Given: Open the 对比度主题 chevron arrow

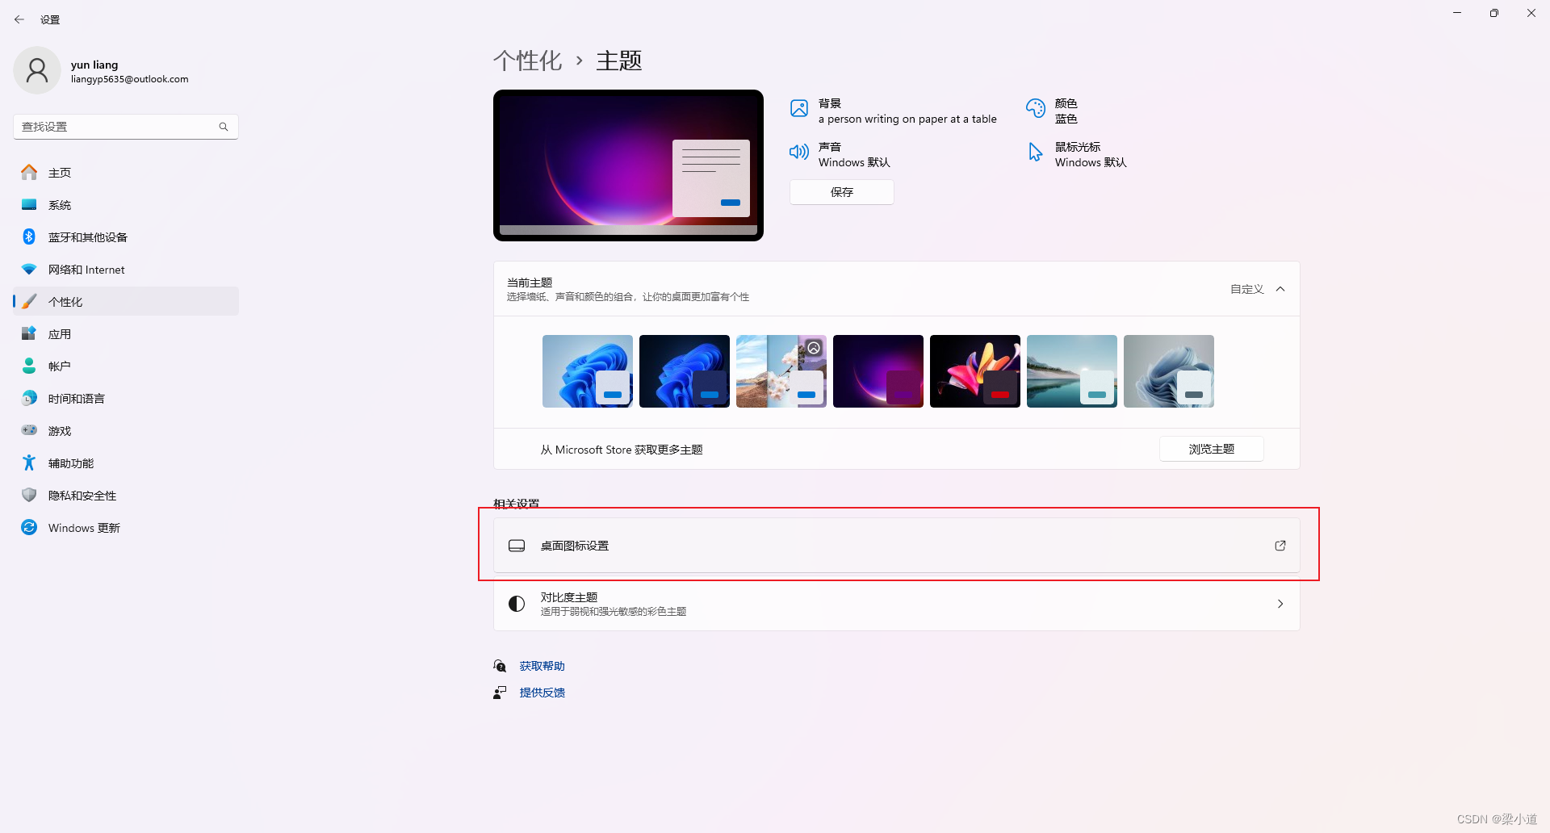Looking at the screenshot, I should coord(1280,604).
